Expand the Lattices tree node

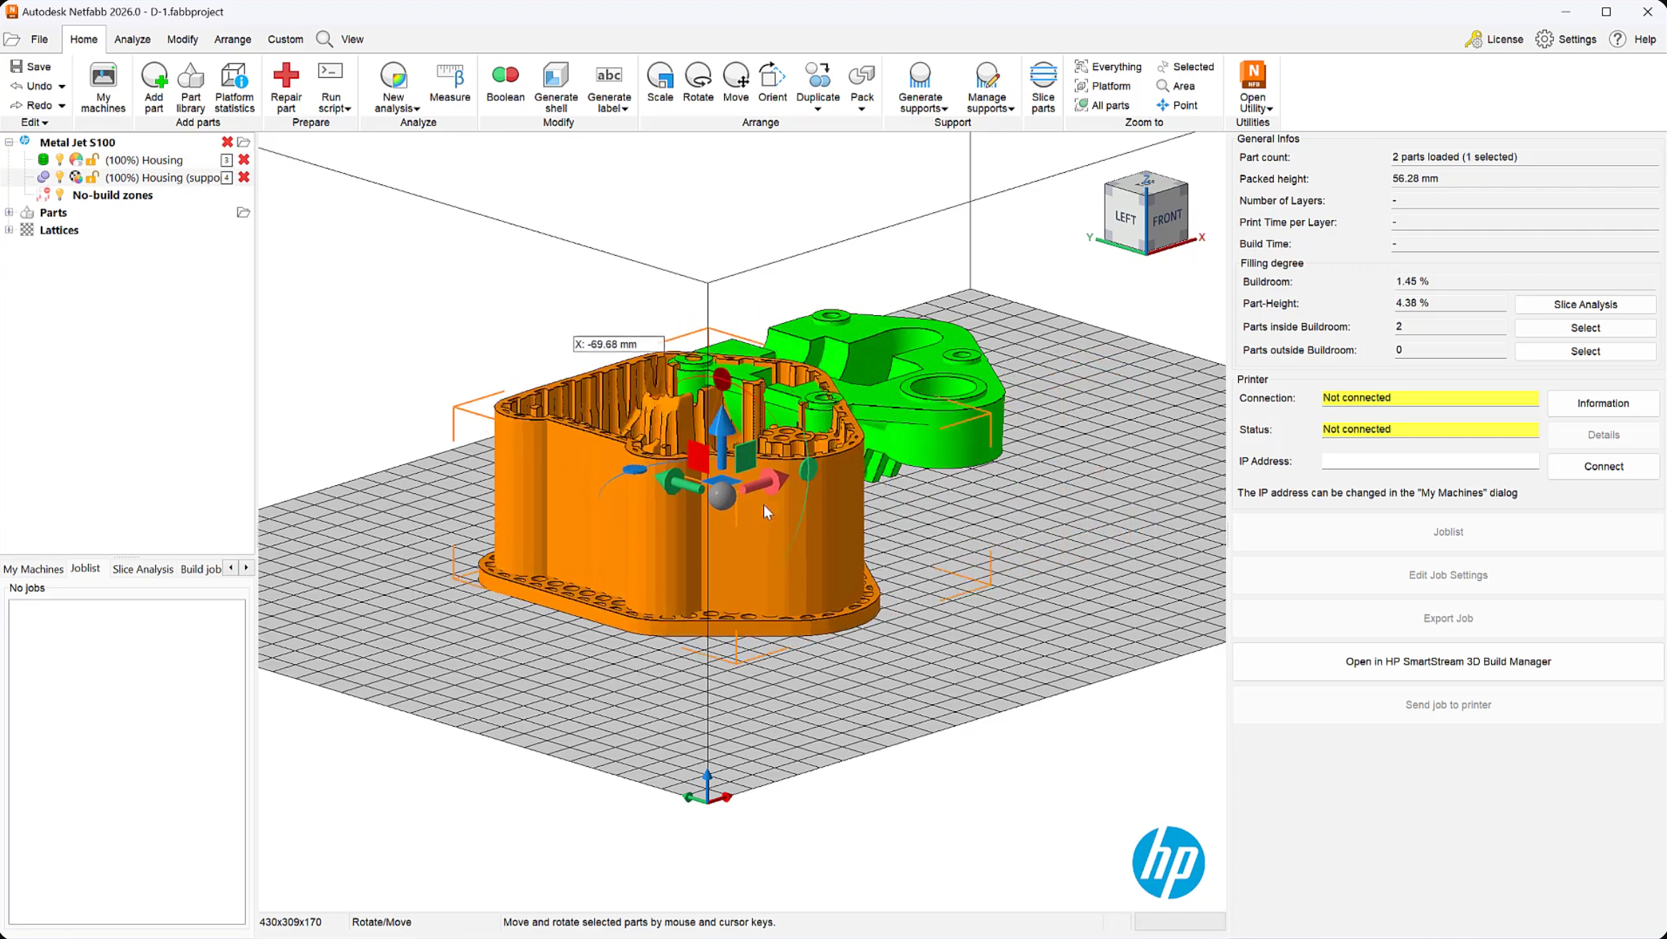(9, 230)
